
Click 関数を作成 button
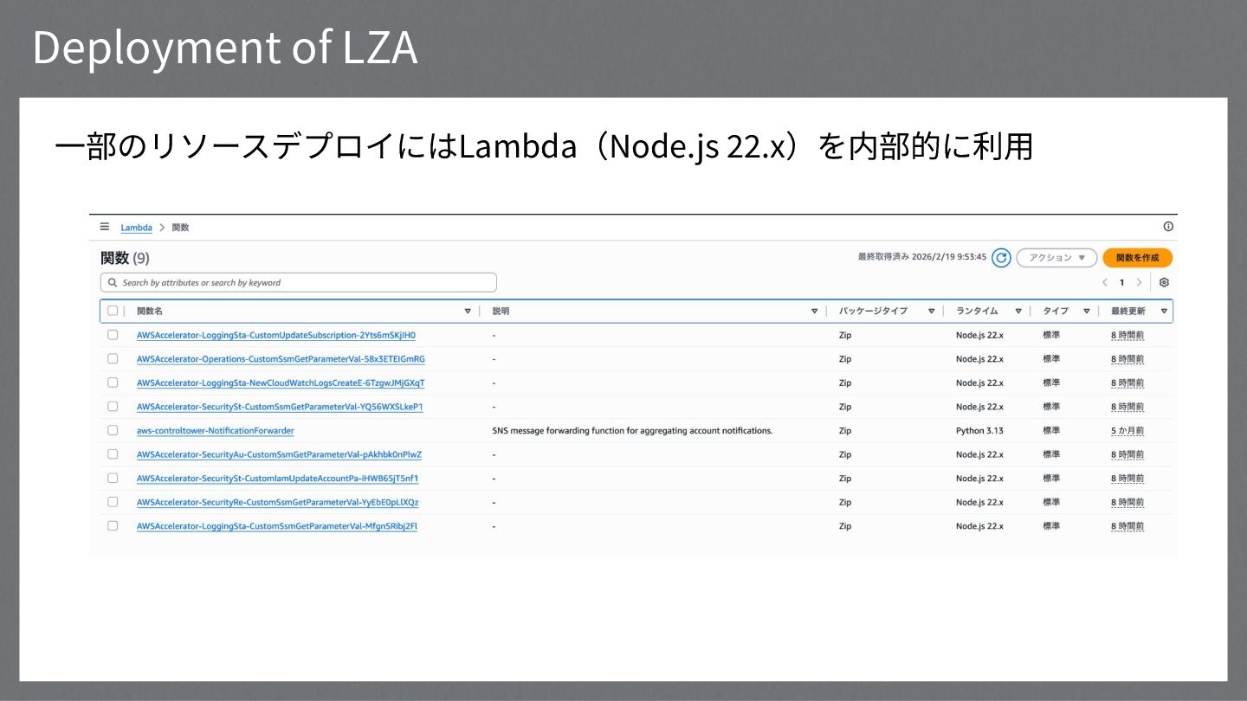click(x=1137, y=258)
